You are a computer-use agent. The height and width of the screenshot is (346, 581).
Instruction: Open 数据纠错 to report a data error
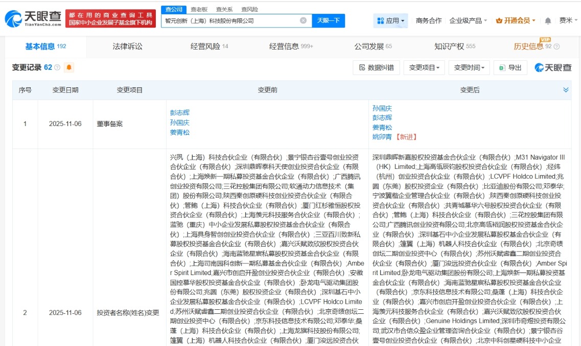click(x=376, y=67)
